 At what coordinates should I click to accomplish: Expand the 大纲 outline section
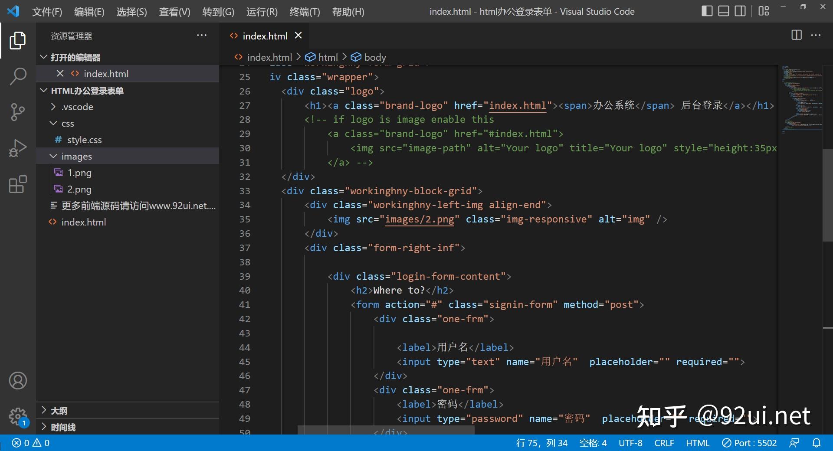click(x=59, y=411)
